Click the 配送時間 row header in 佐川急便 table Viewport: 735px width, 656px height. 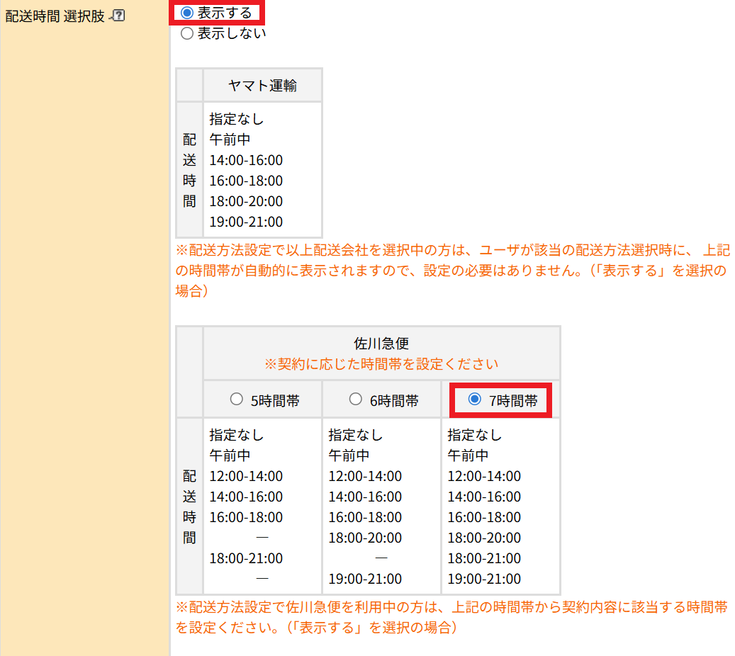pyautogui.click(x=189, y=507)
